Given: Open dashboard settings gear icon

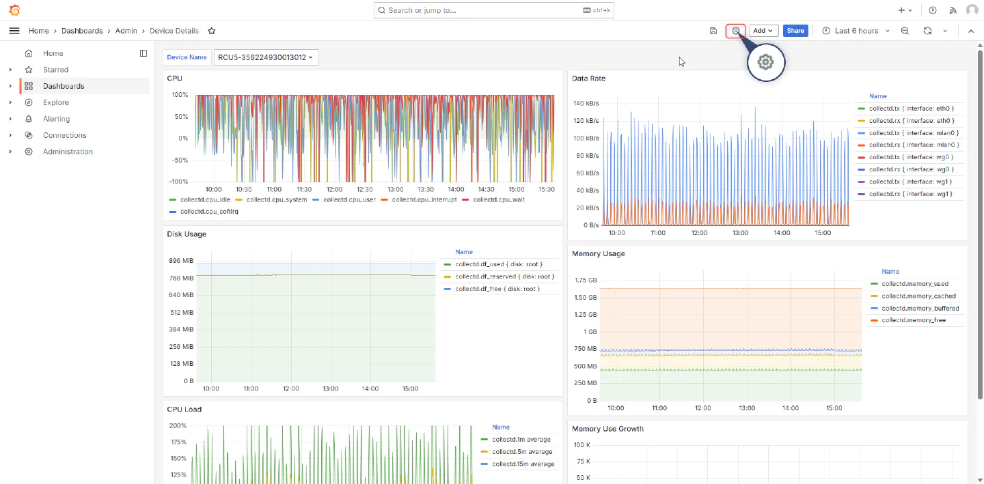Looking at the screenshot, I should [x=736, y=31].
